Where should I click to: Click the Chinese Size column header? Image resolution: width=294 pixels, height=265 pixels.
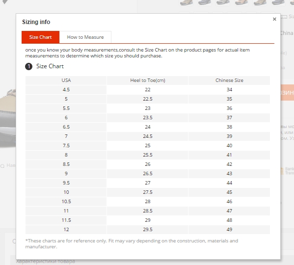(229, 80)
